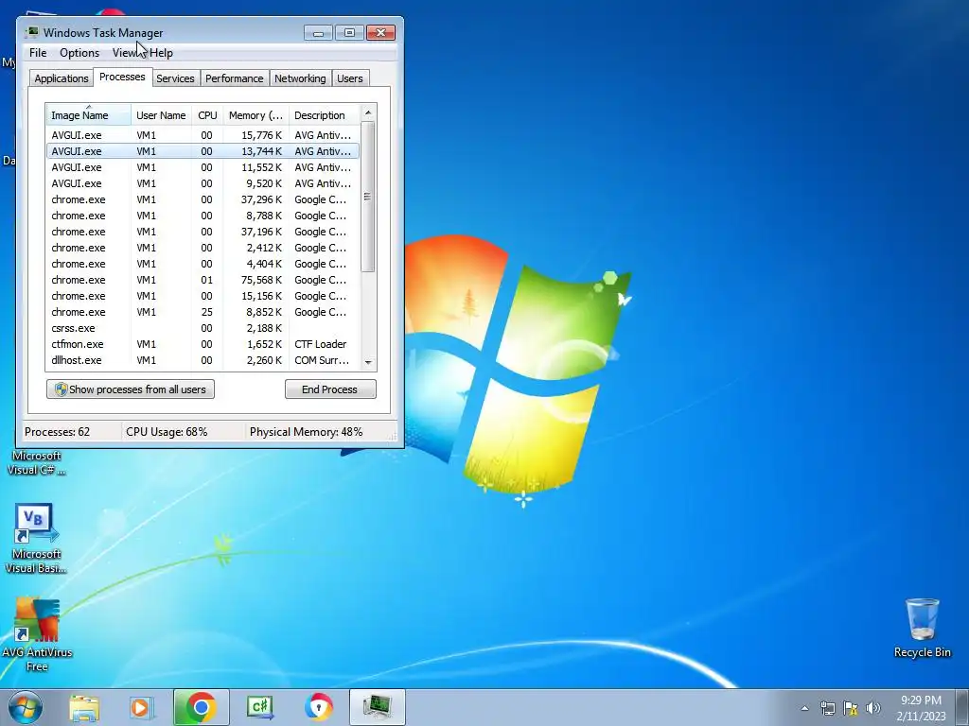Image resolution: width=969 pixels, height=726 pixels.
Task: Open the Windows Start menu orb
Action: click(x=25, y=707)
